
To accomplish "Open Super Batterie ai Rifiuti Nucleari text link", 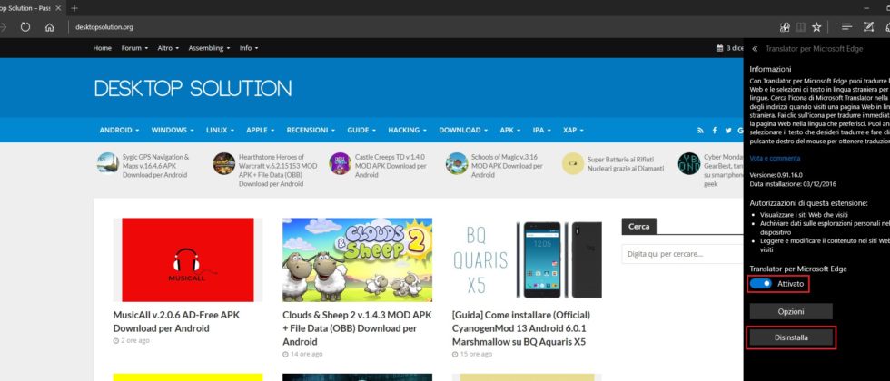I will (626, 163).
